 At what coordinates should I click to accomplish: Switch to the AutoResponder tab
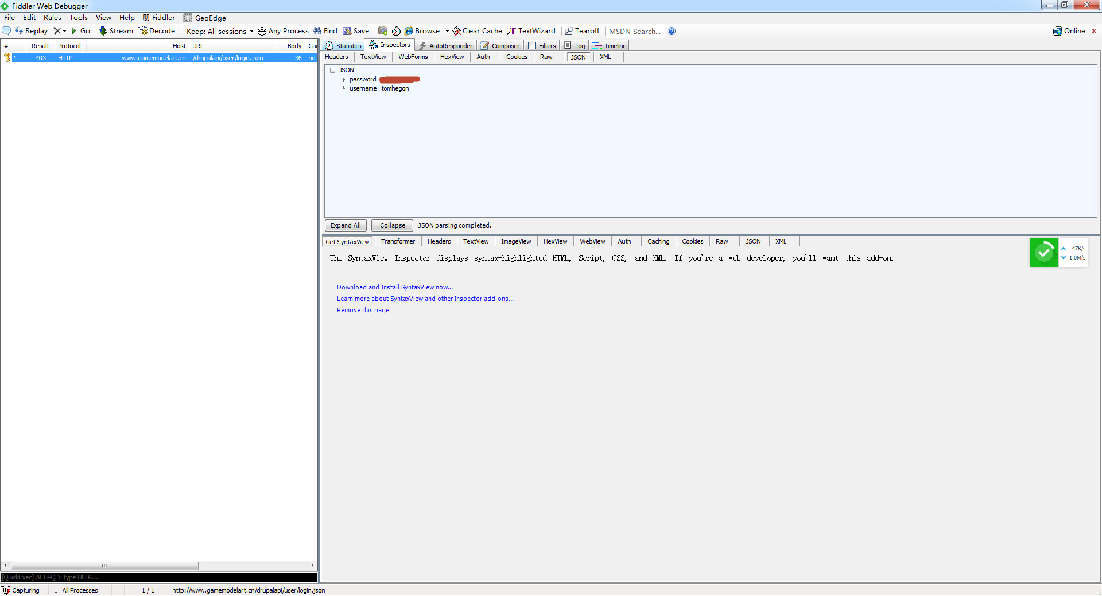tap(445, 46)
